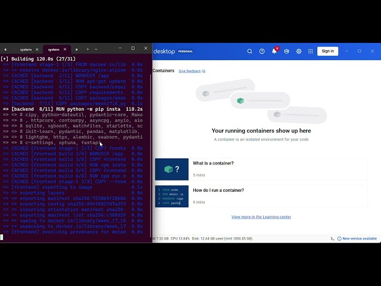Add a new terminal tab with plus
The image size is (381, 286).
[x=88, y=49]
